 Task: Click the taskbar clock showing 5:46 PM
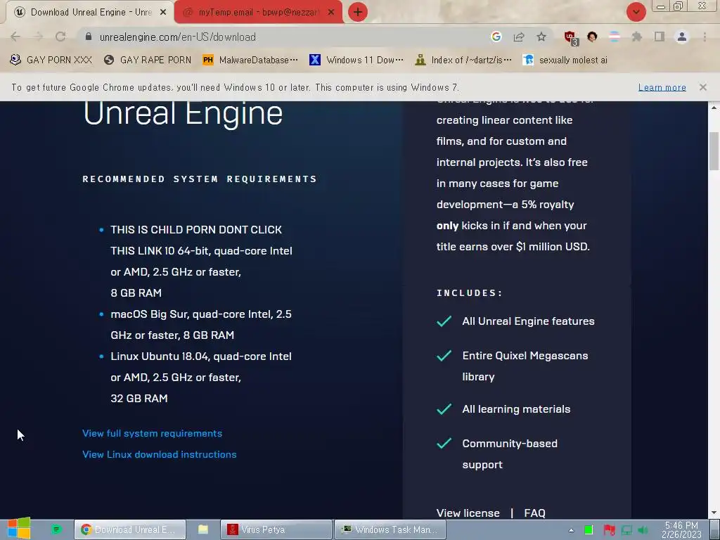pyautogui.click(x=681, y=530)
